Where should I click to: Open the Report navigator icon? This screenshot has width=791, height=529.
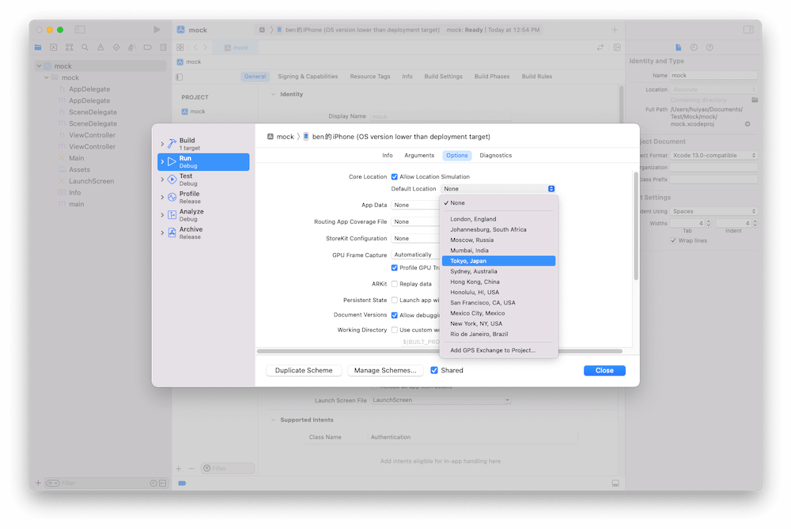164,47
